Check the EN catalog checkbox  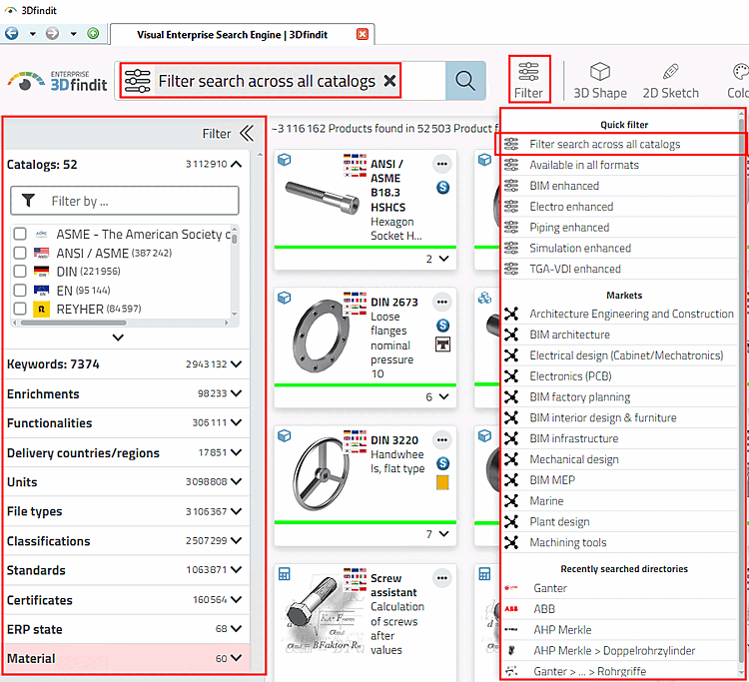pyautogui.click(x=20, y=290)
